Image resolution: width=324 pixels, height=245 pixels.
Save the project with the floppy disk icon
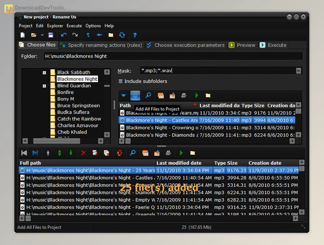pyautogui.click(x=51, y=35)
